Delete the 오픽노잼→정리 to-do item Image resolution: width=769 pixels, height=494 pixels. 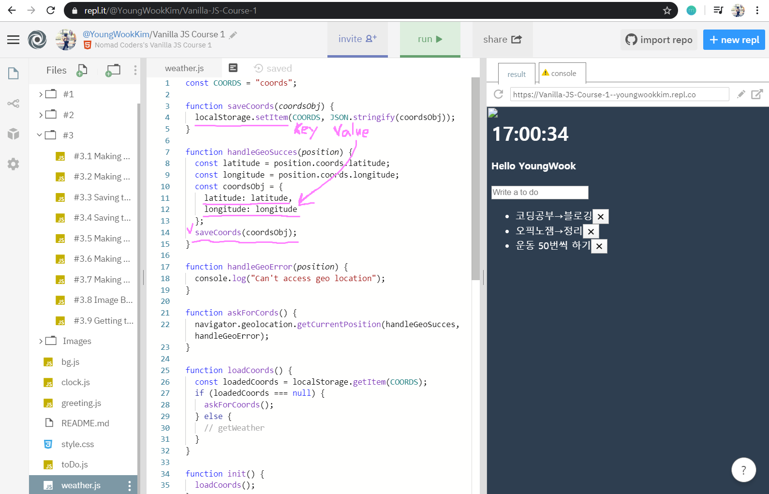coord(591,231)
